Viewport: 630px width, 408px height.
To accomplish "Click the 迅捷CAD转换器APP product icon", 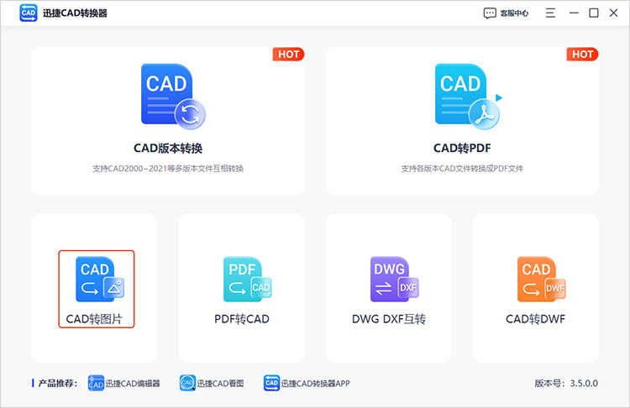I will (x=271, y=383).
